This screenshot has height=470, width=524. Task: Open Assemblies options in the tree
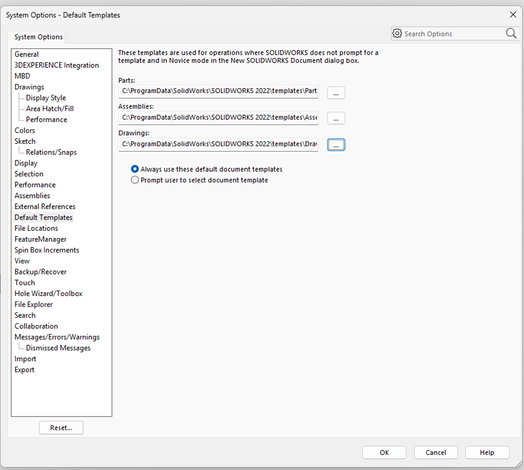point(32,196)
